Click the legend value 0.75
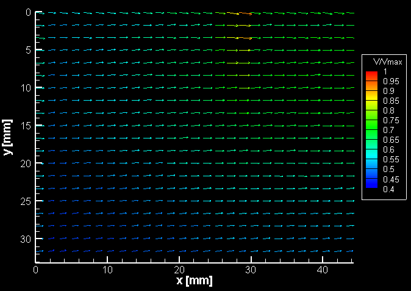The image size is (411, 291). pos(391,121)
